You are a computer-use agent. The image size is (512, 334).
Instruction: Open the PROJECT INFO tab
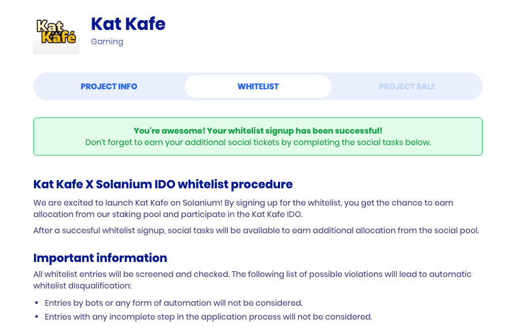(109, 86)
